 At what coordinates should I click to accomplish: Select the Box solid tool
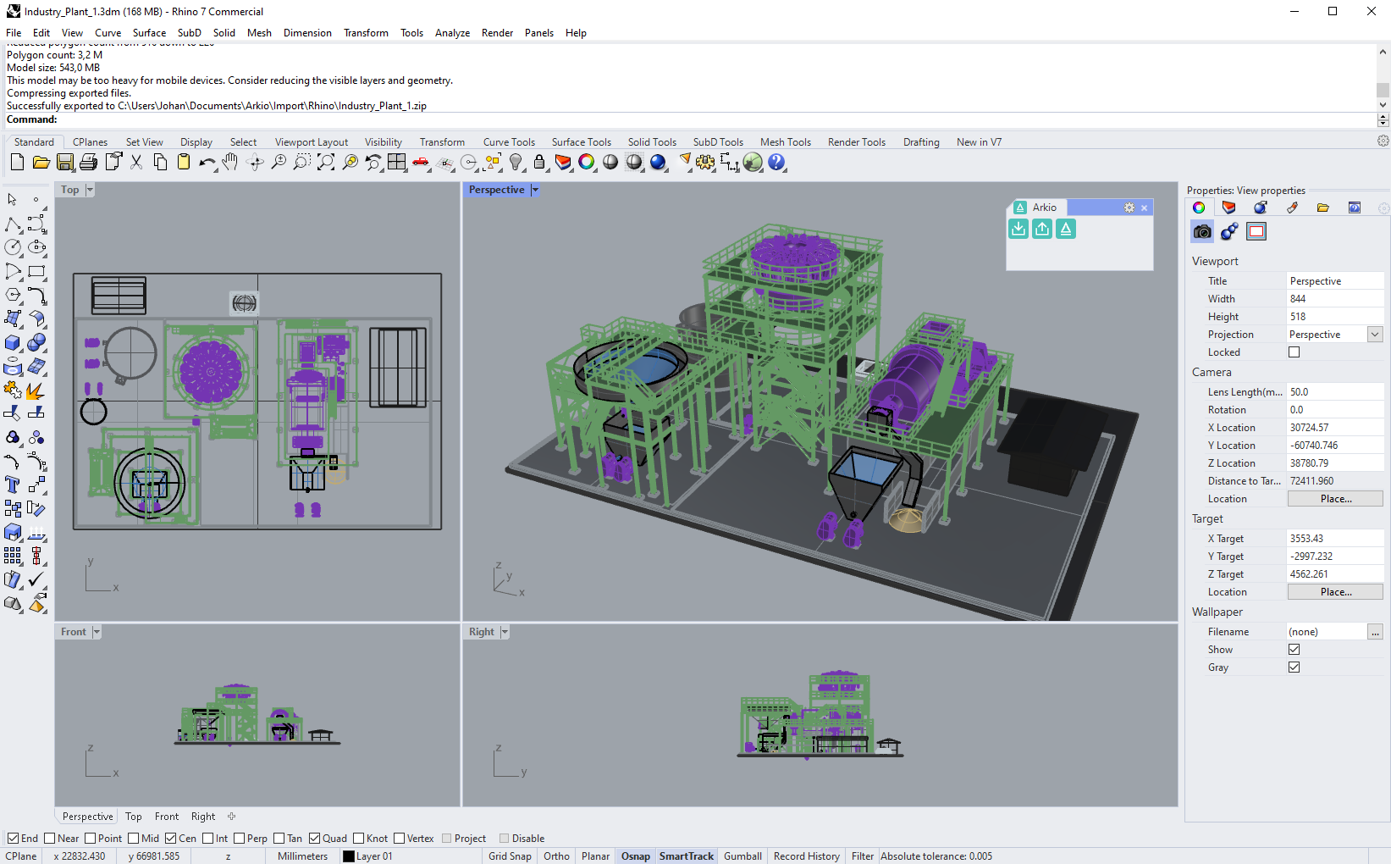[14, 342]
